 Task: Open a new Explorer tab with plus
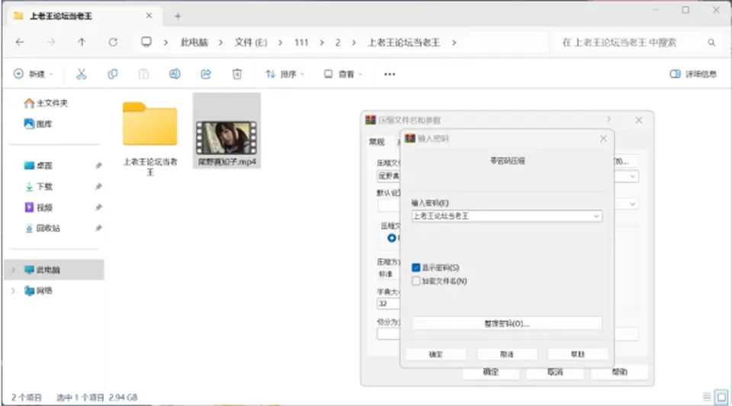(178, 16)
